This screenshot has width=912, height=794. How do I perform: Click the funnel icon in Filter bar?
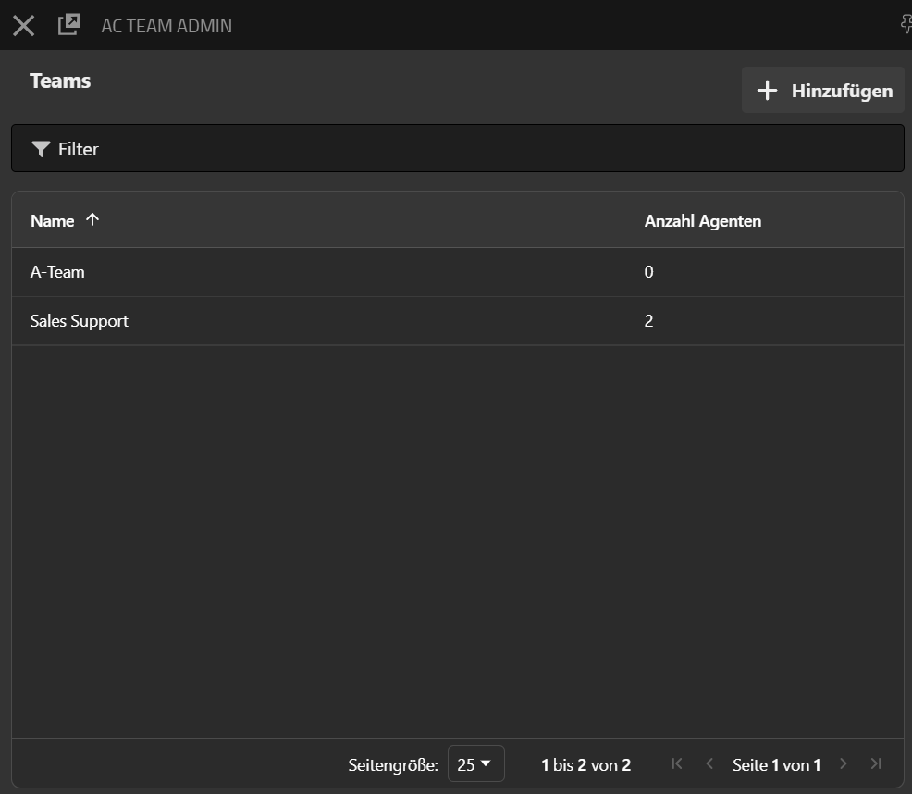pos(40,149)
